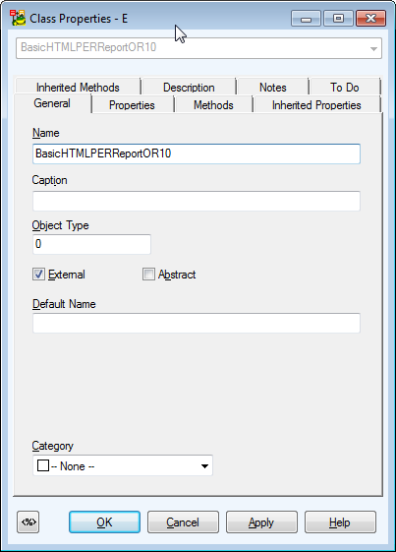Switch to the Methods tab
The height and width of the screenshot is (552, 396).
(213, 105)
